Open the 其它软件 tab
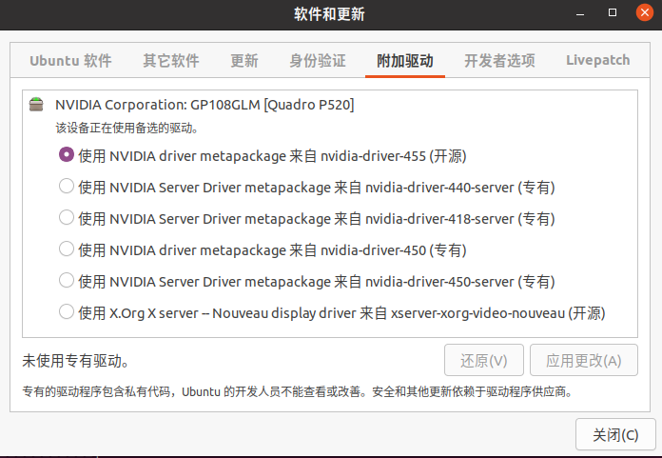The width and height of the screenshot is (662, 458). [x=171, y=60]
